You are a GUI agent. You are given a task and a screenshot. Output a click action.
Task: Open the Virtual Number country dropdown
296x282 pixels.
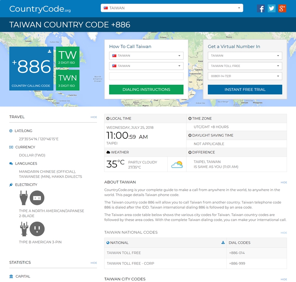click(x=245, y=56)
